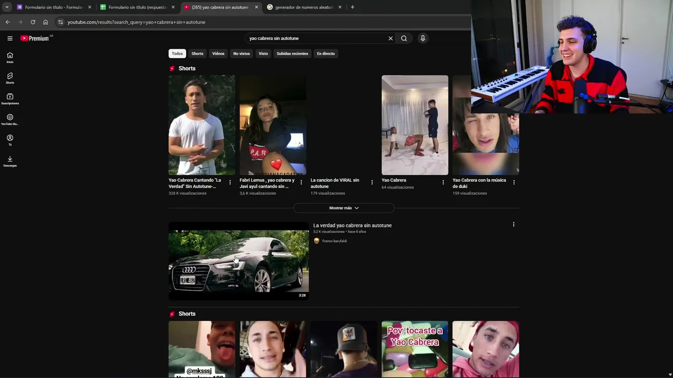Expand Shorts shelf with Mostrar más
673x378 pixels.
pos(344,208)
